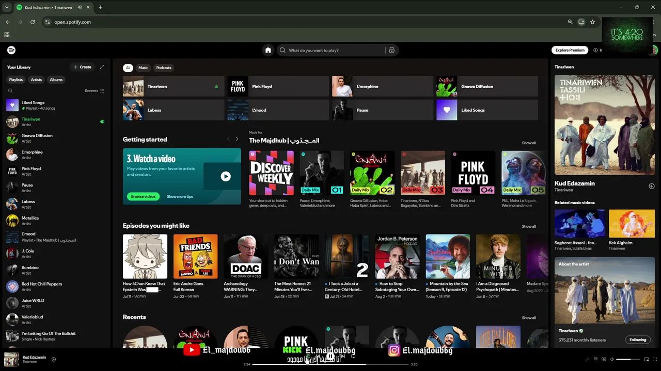
Task: Play the Watch a video tip
Action: [x=226, y=176]
